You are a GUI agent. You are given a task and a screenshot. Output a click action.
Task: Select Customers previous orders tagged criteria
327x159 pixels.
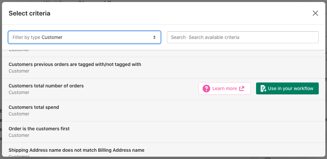point(164,68)
